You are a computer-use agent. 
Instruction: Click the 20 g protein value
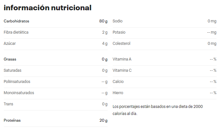click(x=103, y=120)
